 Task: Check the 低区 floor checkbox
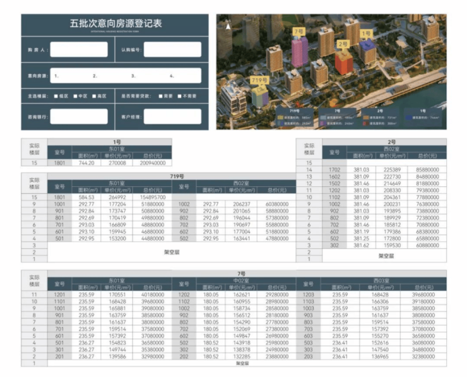pyautogui.click(x=56, y=96)
